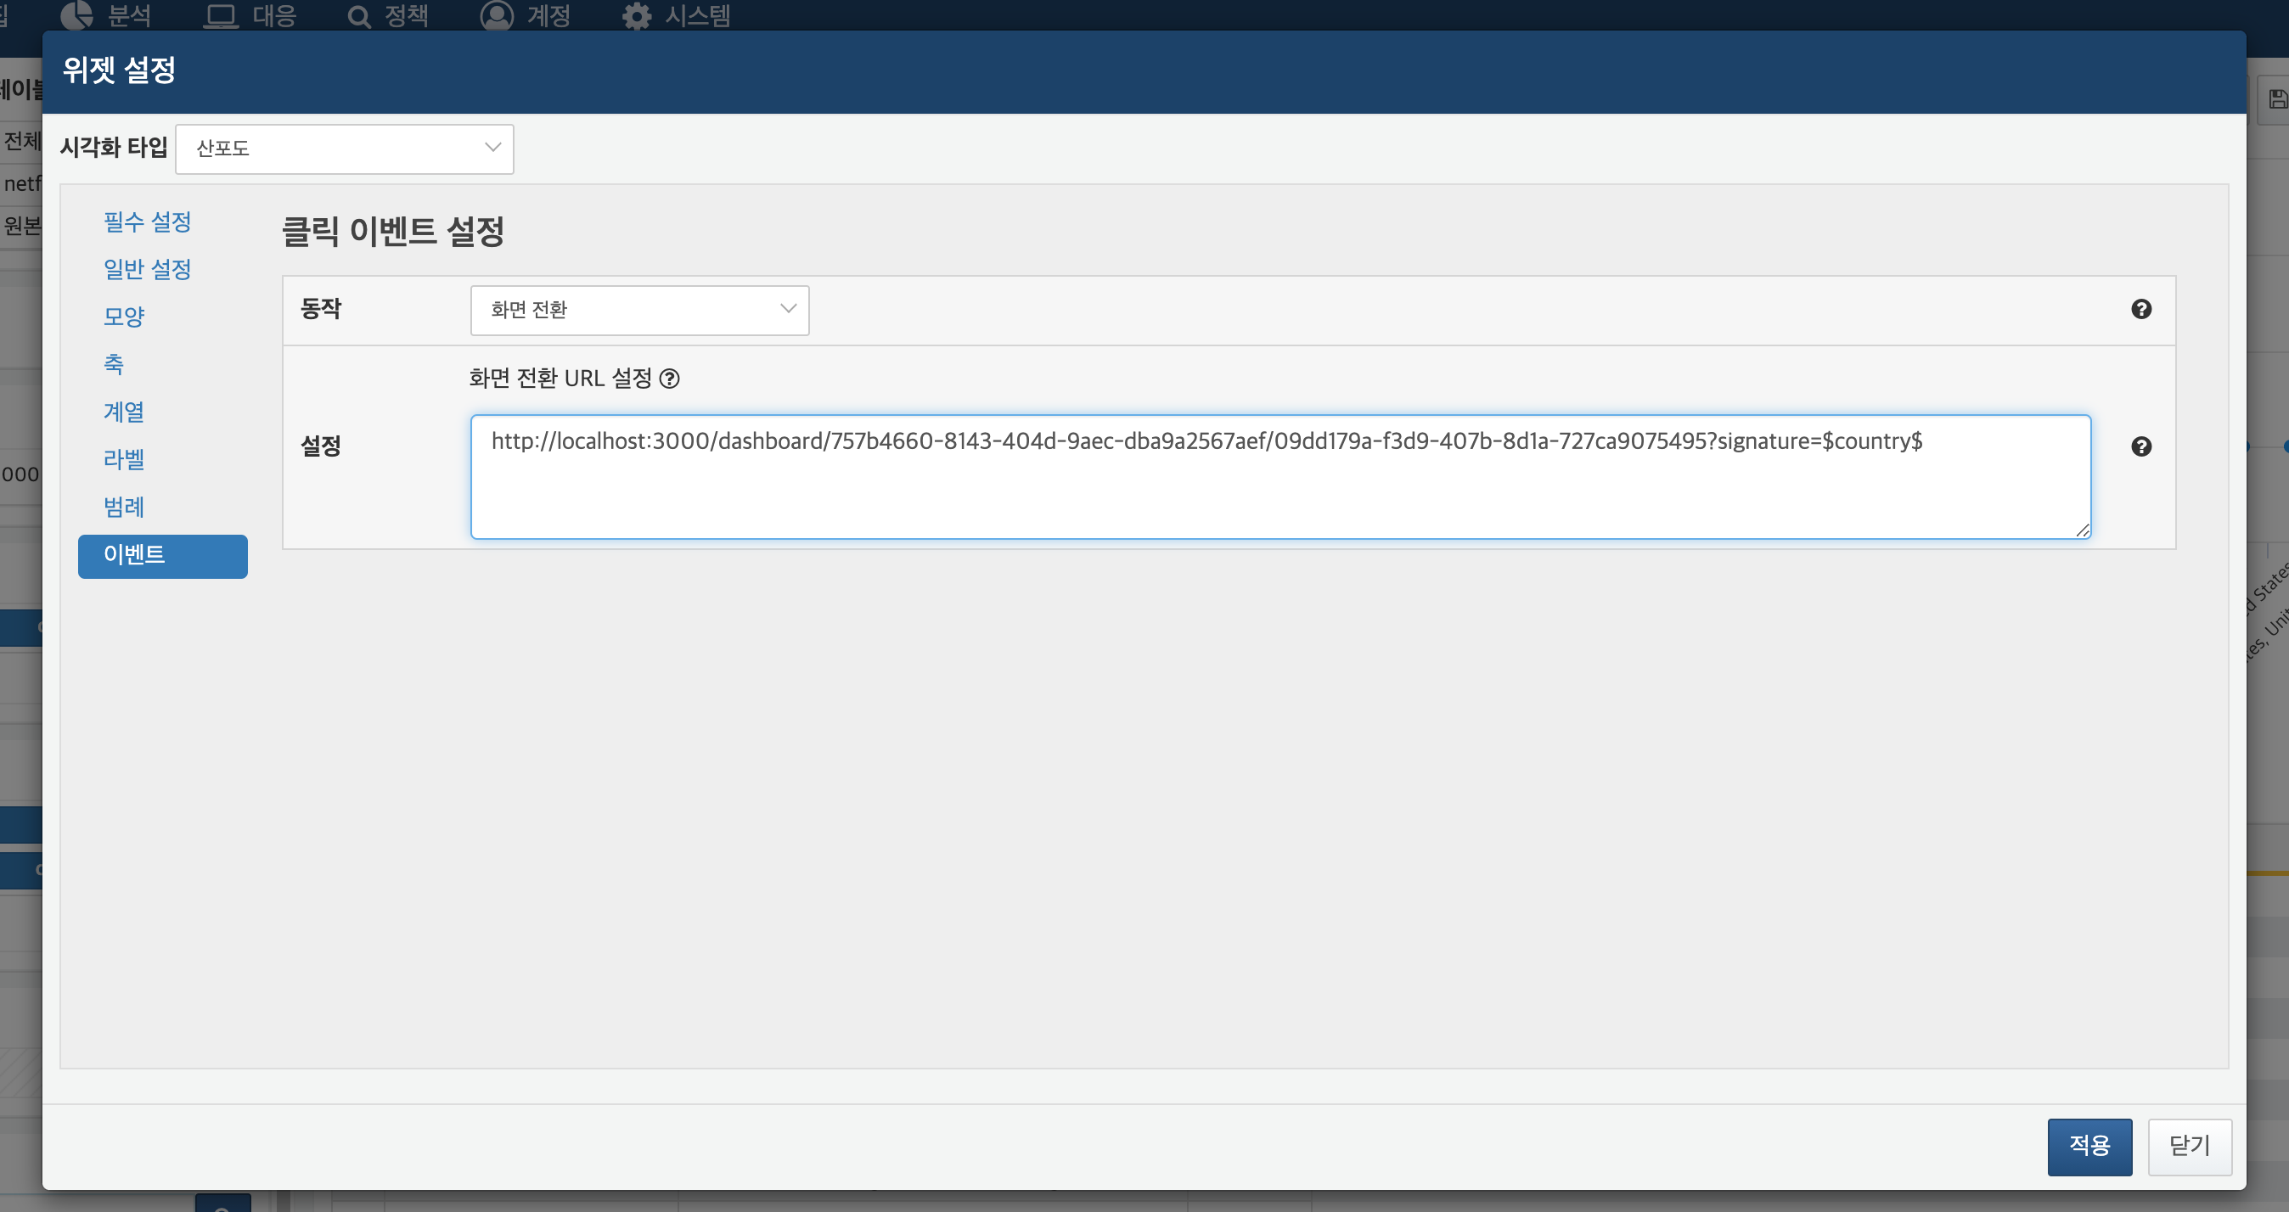Image resolution: width=2289 pixels, height=1212 pixels.
Task: Click the 시스템 gear icon
Action: (x=636, y=16)
